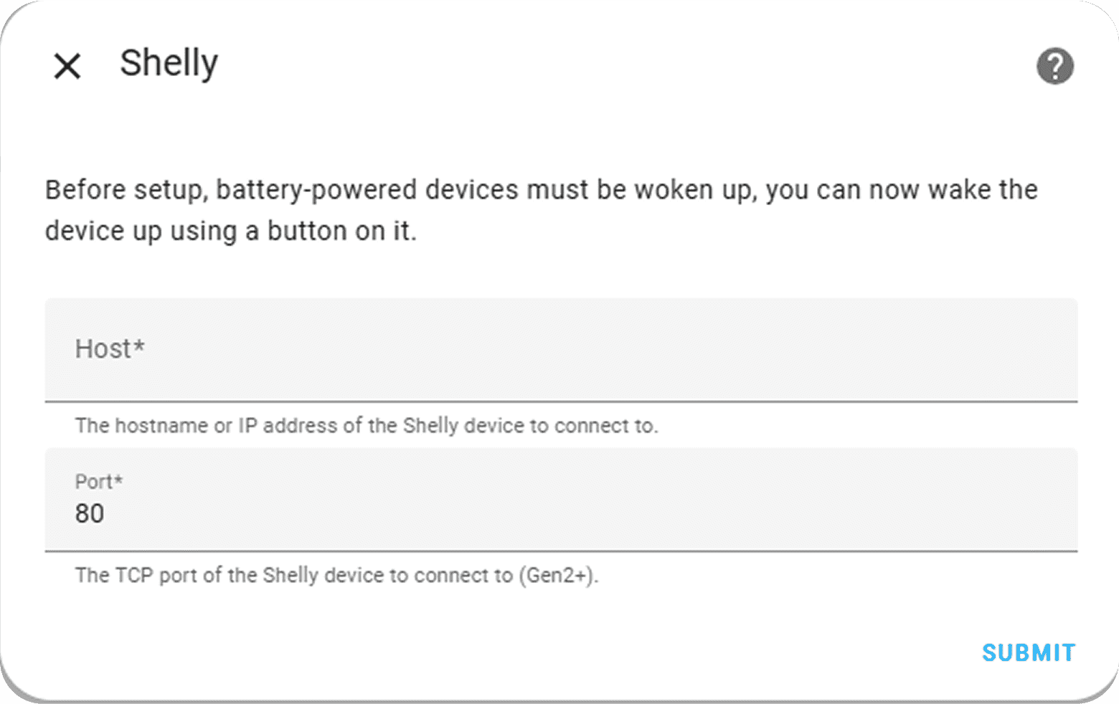
Task: Click the Port* field label
Action: pos(99,482)
